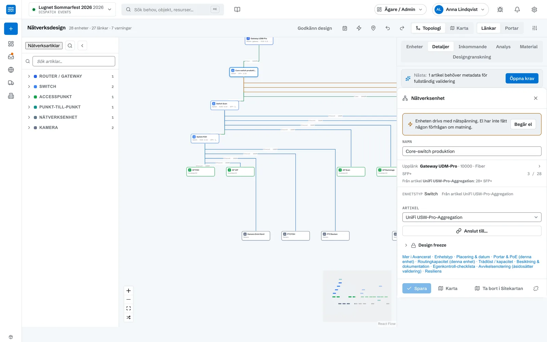Click the map pin icon in toolbar
547x342 pixels.
pyautogui.click(x=373, y=28)
